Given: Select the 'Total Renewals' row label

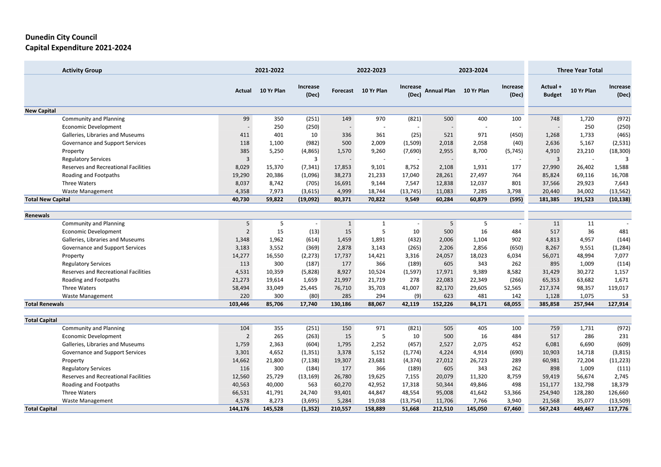Looking at the screenshot, I should pos(44,304).
